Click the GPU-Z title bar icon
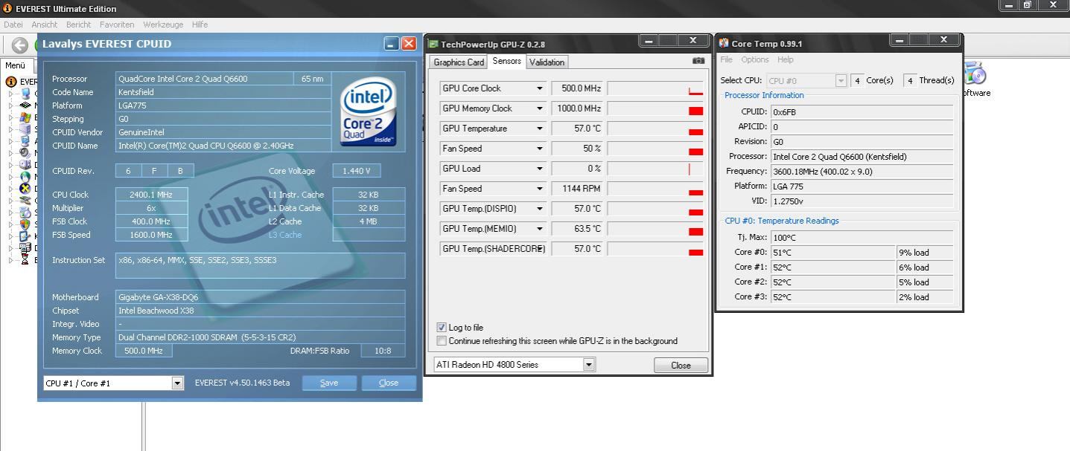 [434, 44]
